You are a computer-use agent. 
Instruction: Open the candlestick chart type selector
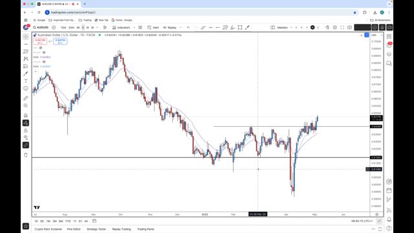pyautogui.click(x=105, y=27)
